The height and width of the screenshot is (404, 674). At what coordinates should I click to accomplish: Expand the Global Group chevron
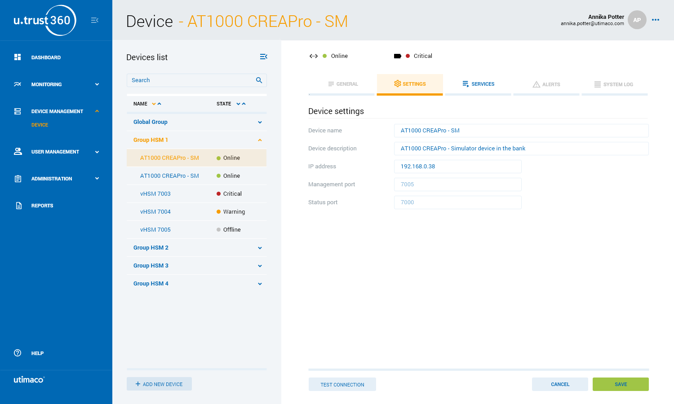260,122
